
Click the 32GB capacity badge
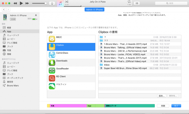pos(13,19)
